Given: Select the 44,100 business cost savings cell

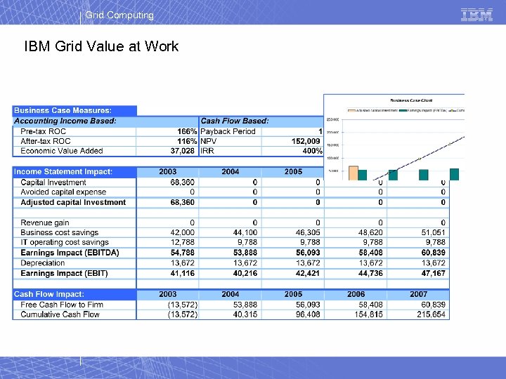Looking at the screenshot, I should 245,233.
